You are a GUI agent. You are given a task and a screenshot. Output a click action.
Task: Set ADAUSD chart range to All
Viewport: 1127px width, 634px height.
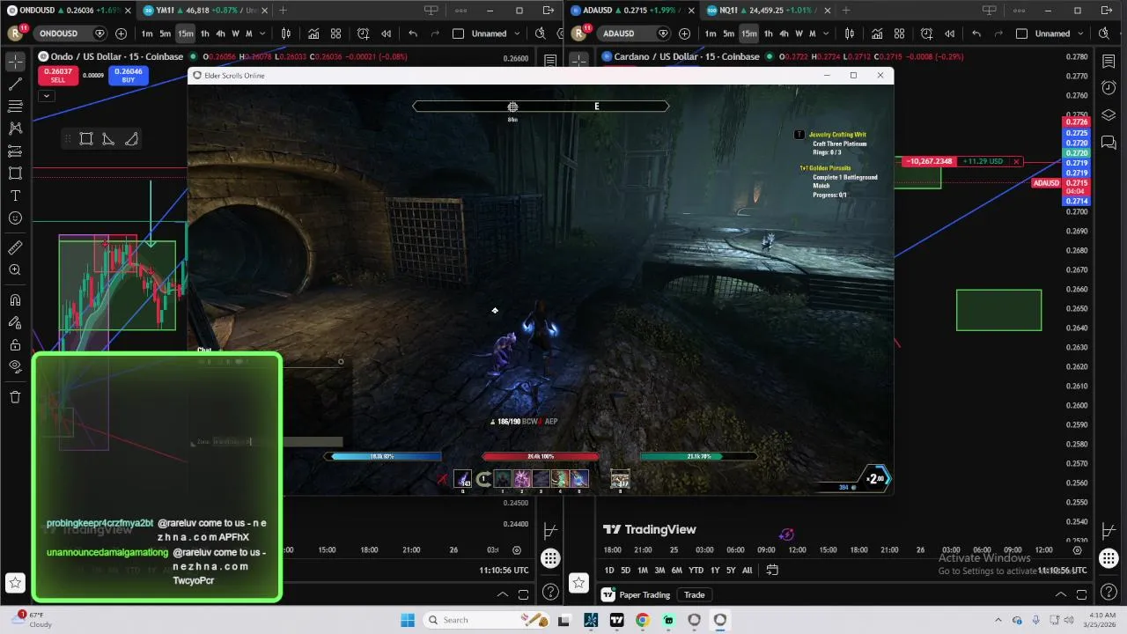coord(748,570)
